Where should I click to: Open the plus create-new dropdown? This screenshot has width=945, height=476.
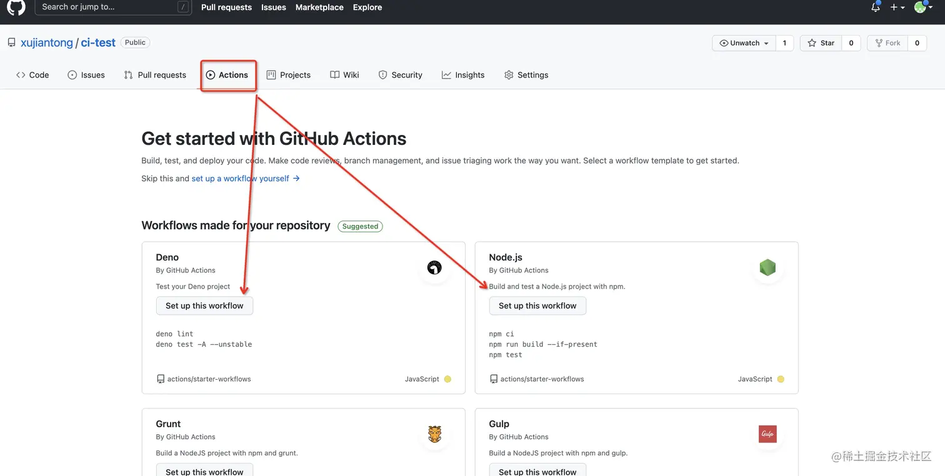(x=897, y=7)
